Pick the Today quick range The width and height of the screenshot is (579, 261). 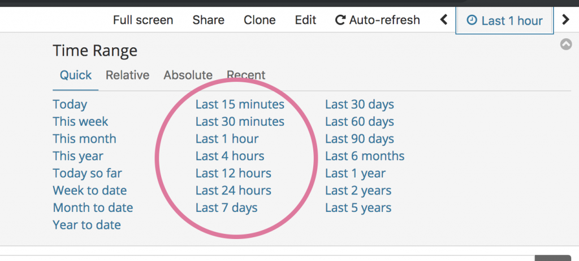[70, 104]
